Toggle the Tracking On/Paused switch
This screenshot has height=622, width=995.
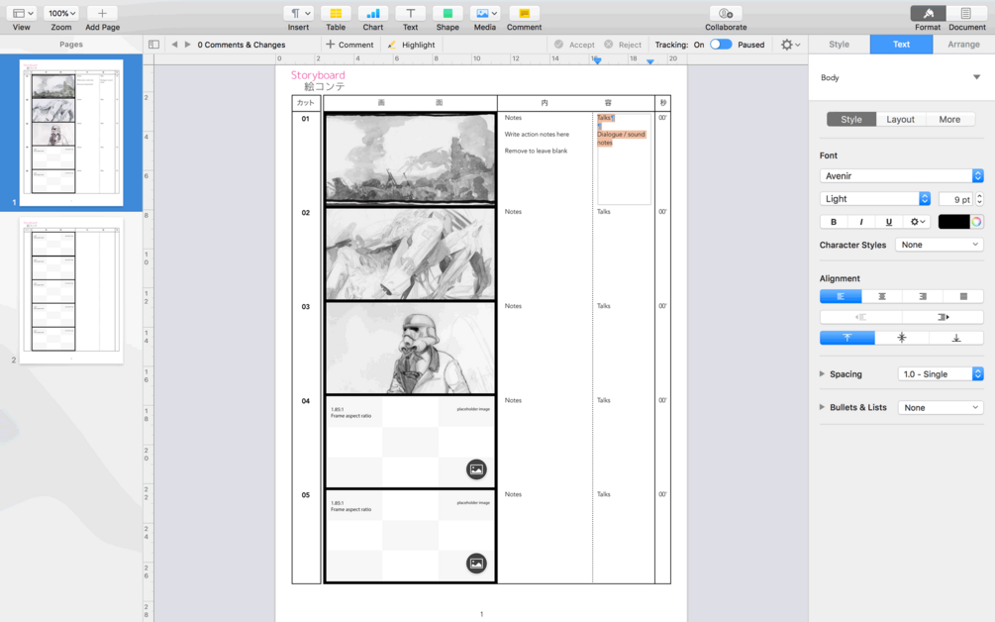tap(721, 45)
